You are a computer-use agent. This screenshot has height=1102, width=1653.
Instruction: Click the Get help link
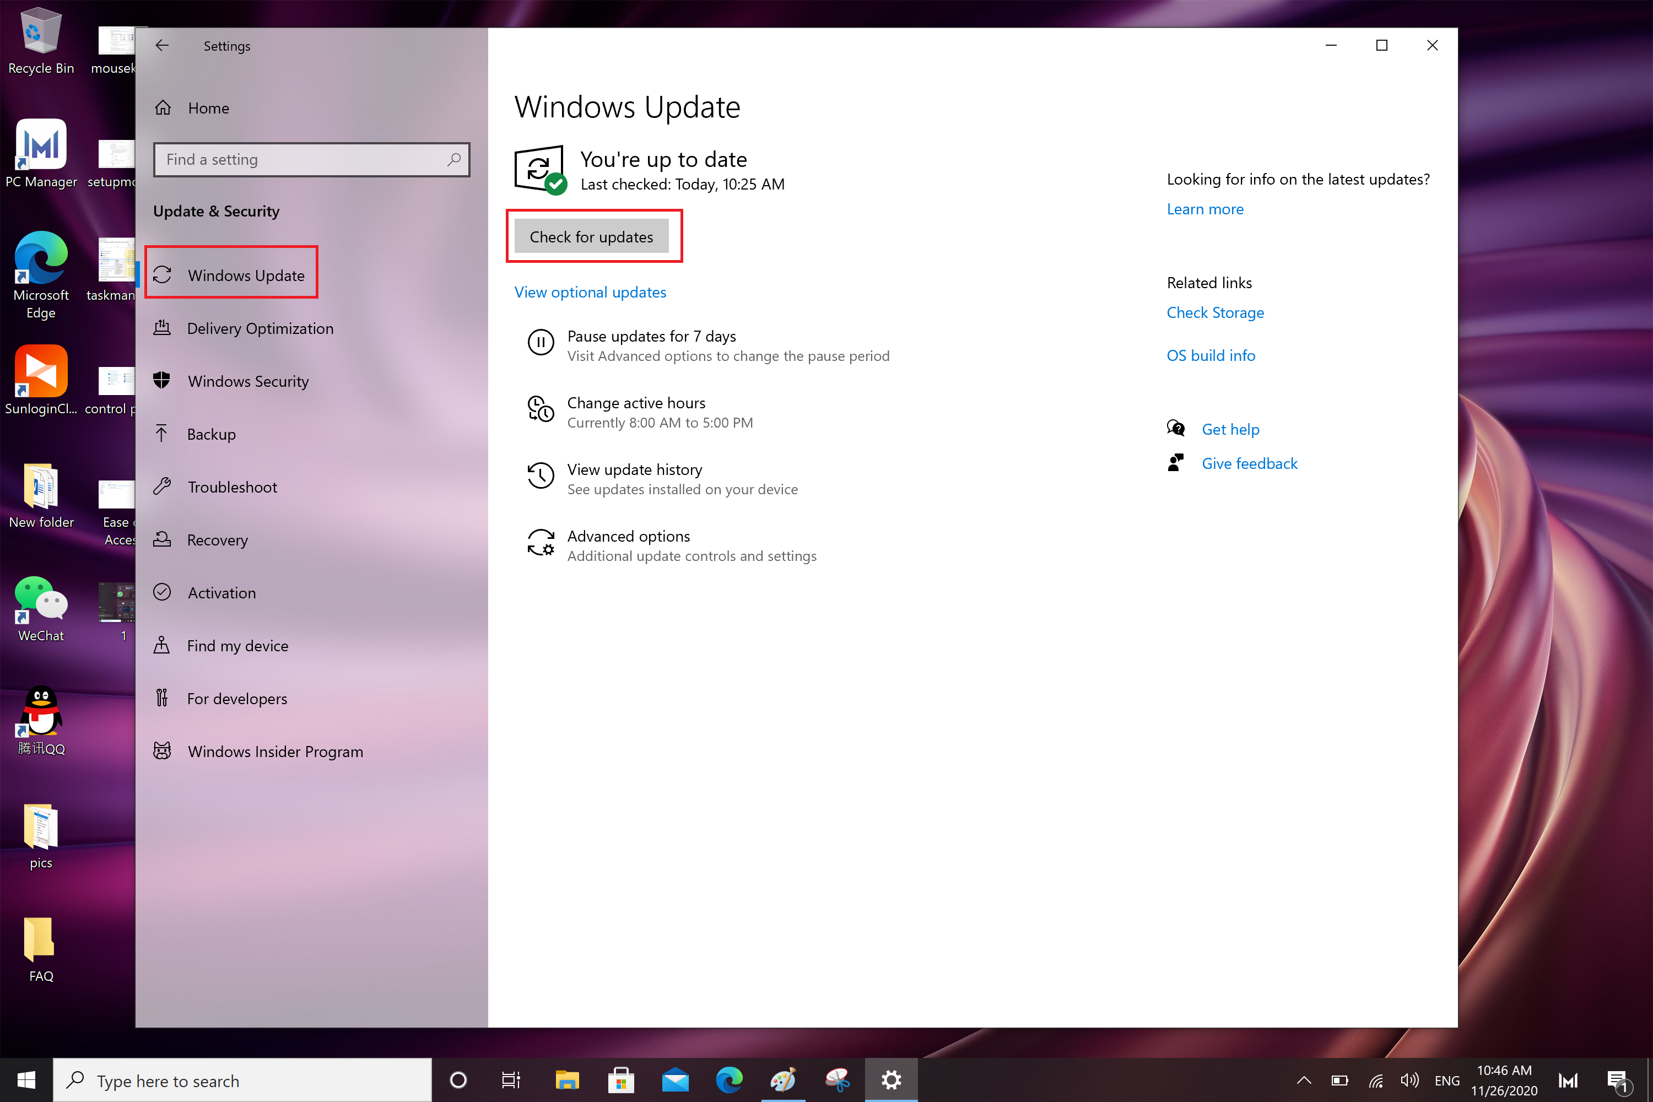coord(1230,429)
